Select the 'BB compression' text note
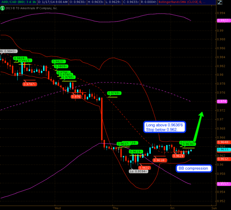 coord(194,168)
